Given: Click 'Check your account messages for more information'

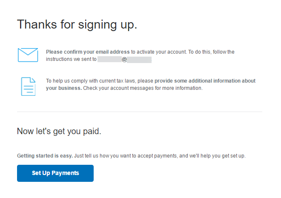Looking at the screenshot, I should pos(143,88).
